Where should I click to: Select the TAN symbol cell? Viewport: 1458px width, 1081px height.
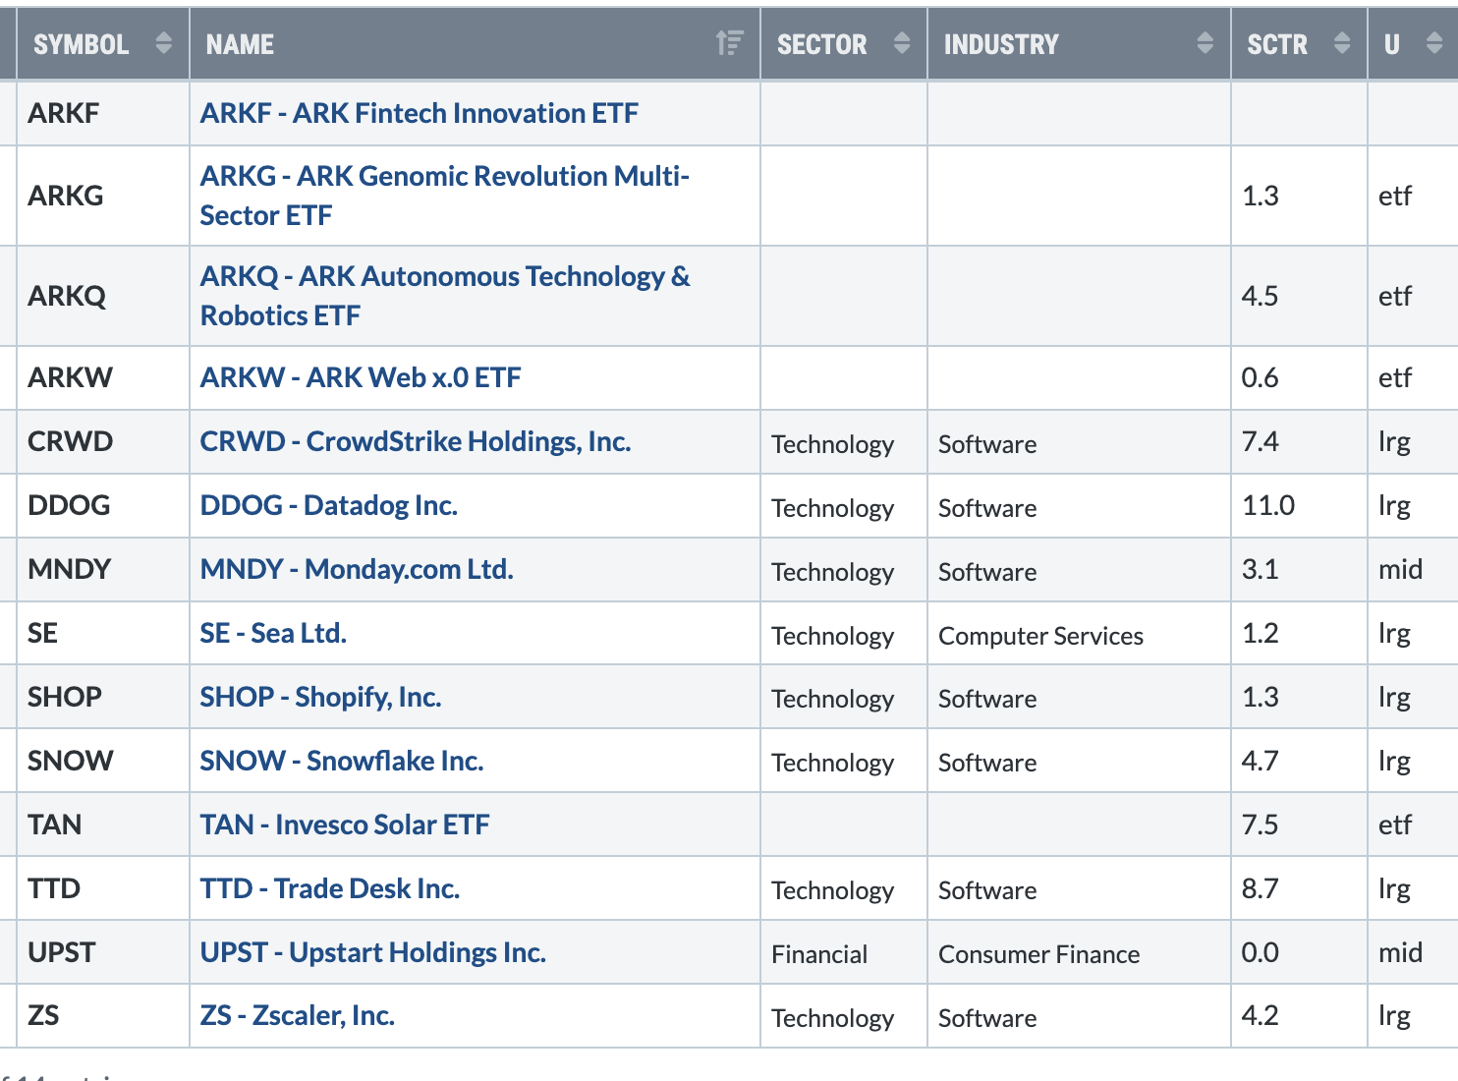(103, 825)
